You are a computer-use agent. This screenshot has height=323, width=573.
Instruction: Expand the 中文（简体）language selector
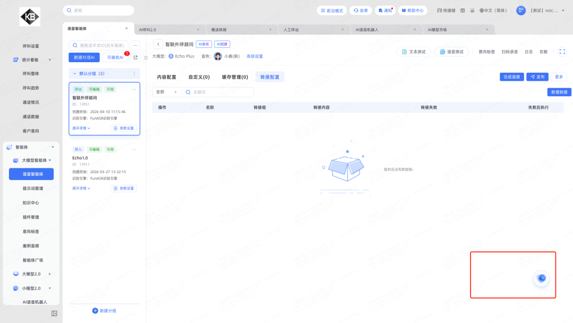tap(493, 11)
